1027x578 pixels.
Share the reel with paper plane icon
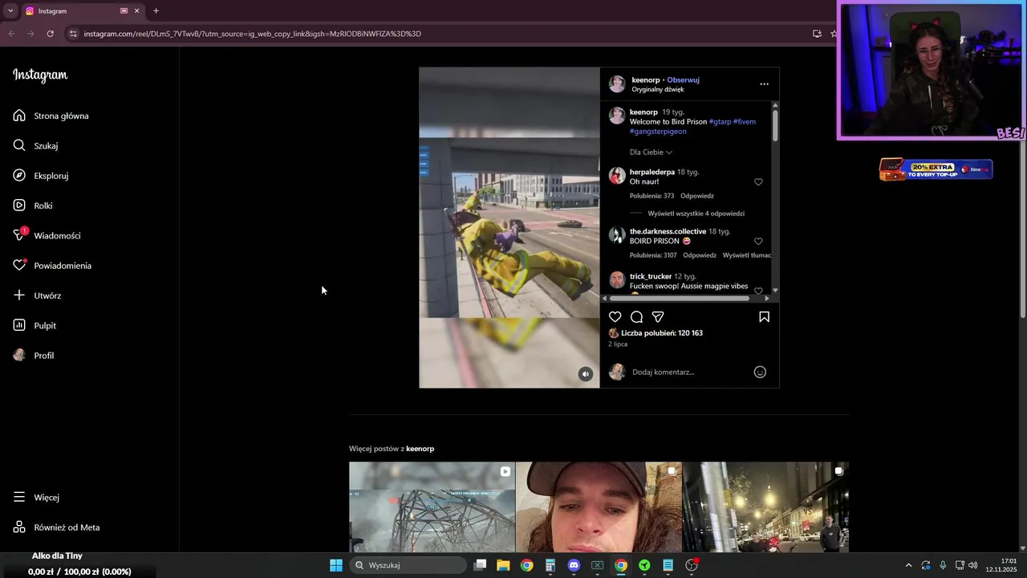tap(658, 317)
